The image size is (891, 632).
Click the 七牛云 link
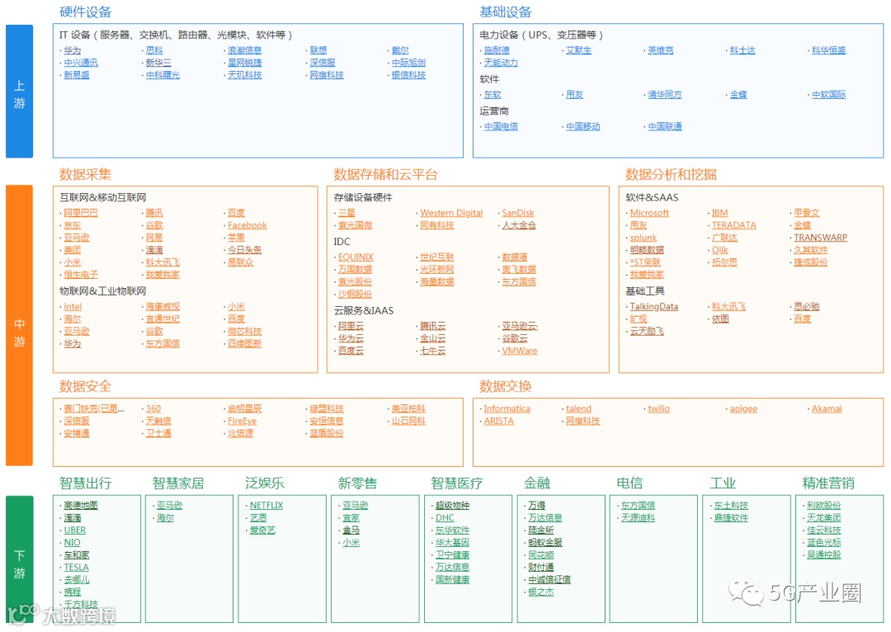click(433, 351)
